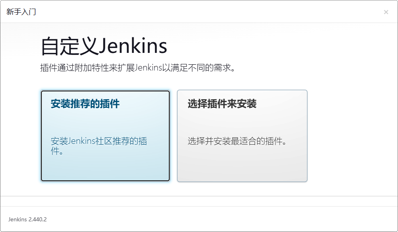Dismiss the wizard using the X icon
This screenshot has width=398, height=232.
[386, 12]
